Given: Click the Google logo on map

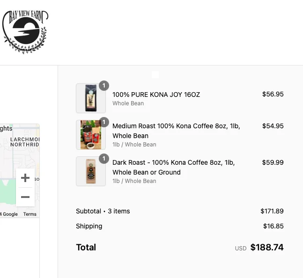Looking at the screenshot, I should point(10,214).
